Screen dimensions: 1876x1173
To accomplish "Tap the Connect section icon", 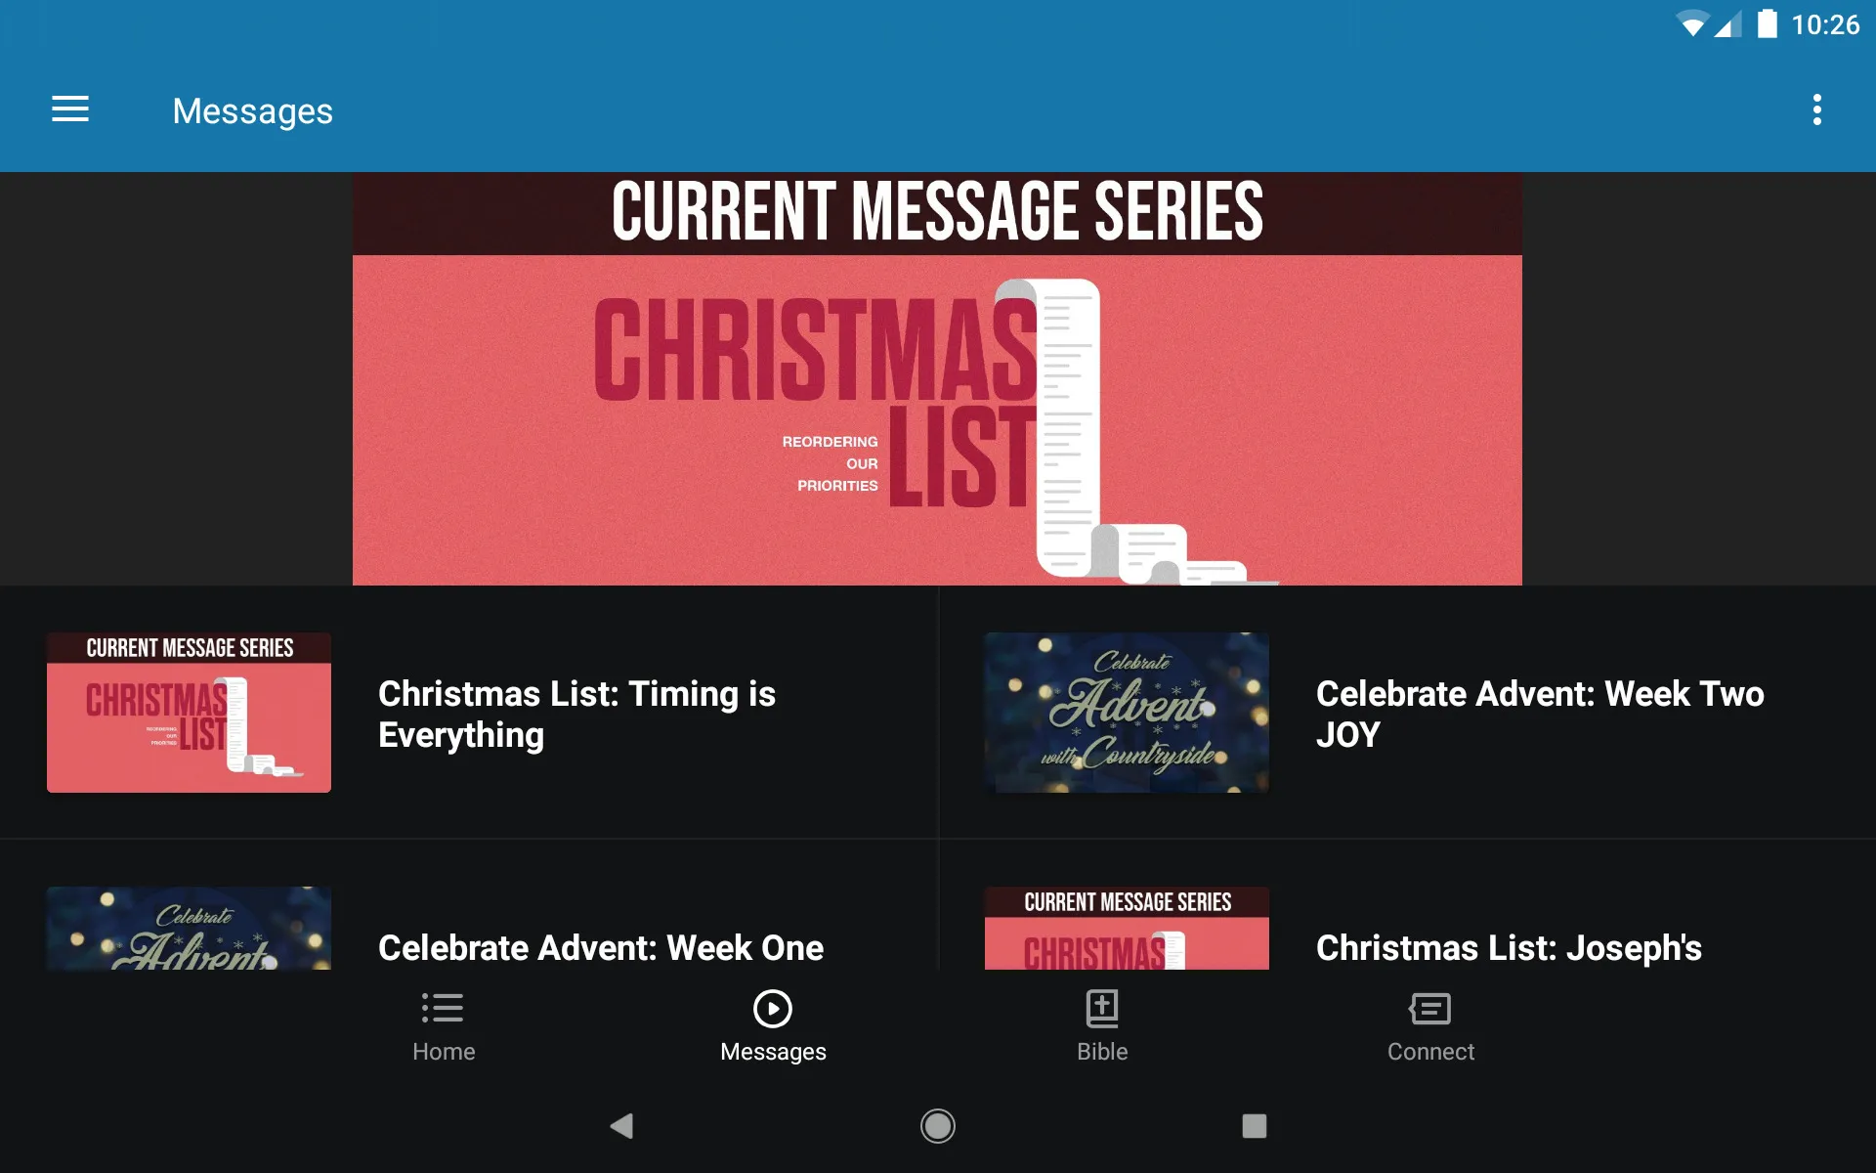I will tap(1428, 1007).
